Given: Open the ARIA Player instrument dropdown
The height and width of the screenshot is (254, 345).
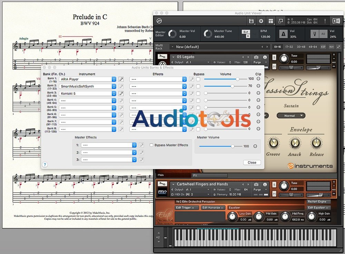Looking at the screenshot, I should click(x=114, y=79).
